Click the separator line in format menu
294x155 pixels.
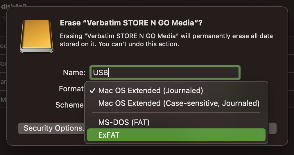coord(176,113)
